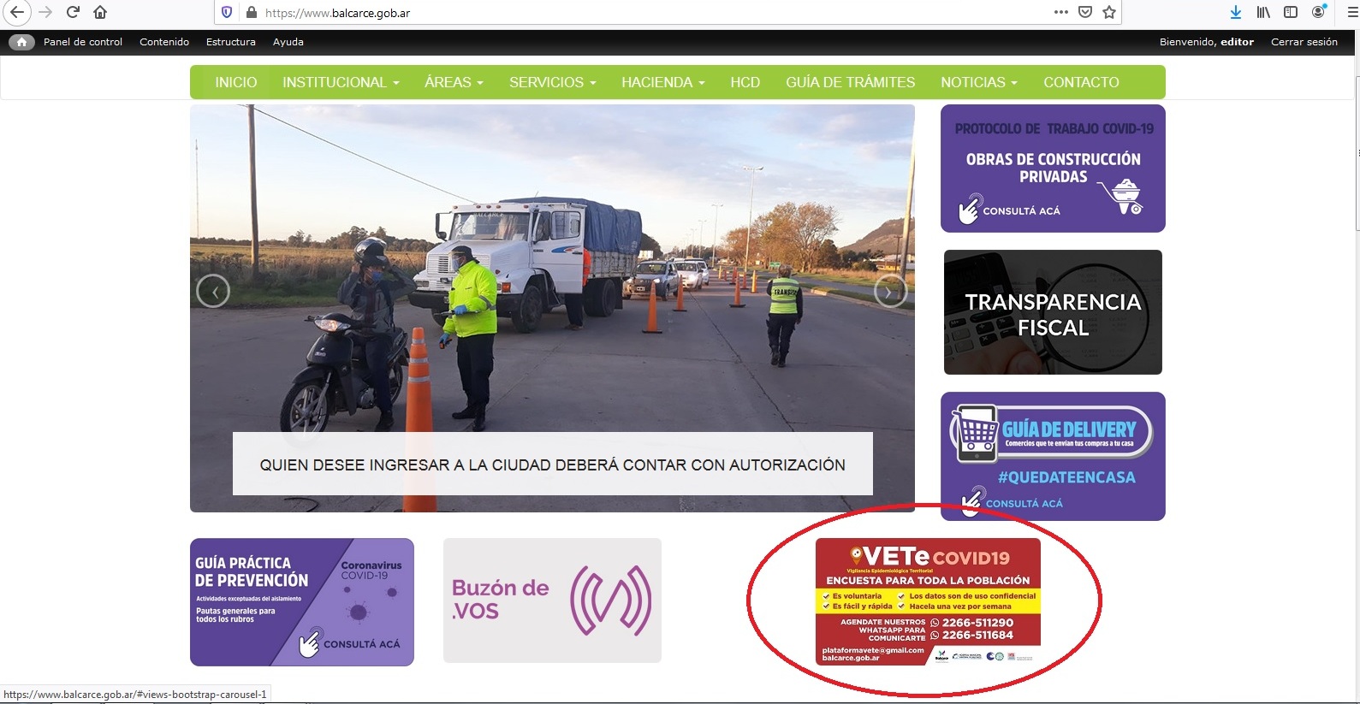Open the CONTACTO navigation link
Screen dimensions: 1360x704
coord(1081,82)
